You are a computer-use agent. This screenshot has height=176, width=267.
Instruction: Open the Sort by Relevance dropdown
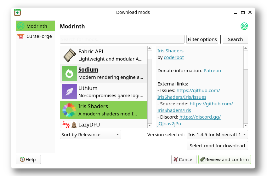(x=90, y=135)
